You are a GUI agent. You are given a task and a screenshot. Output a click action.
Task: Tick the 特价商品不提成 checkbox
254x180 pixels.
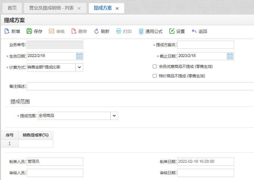(155, 76)
